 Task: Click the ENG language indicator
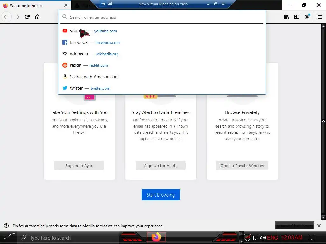[x=273, y=238]
